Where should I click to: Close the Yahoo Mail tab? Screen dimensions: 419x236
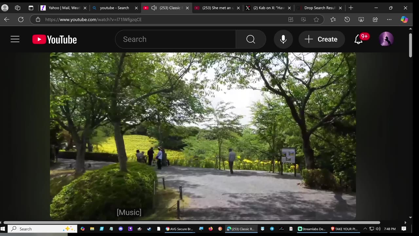(x=85, y=8)
